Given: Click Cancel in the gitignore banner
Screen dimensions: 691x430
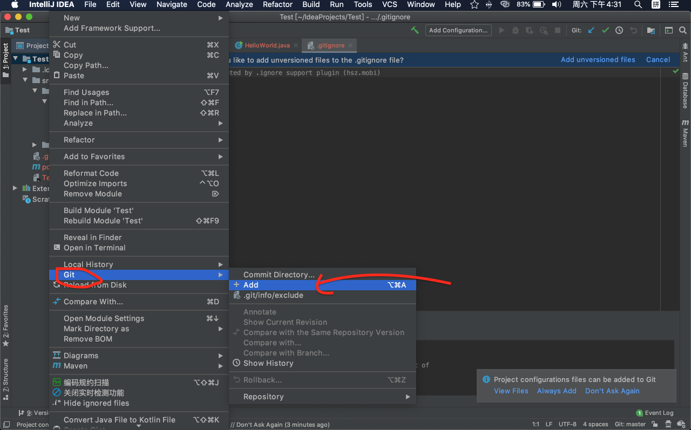Looking at the screenshot, I should click(x=658, y=60).
